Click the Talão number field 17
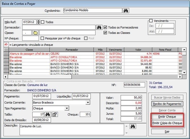The height and width of the screenshot is (139, 190). (x=38, y=114)
